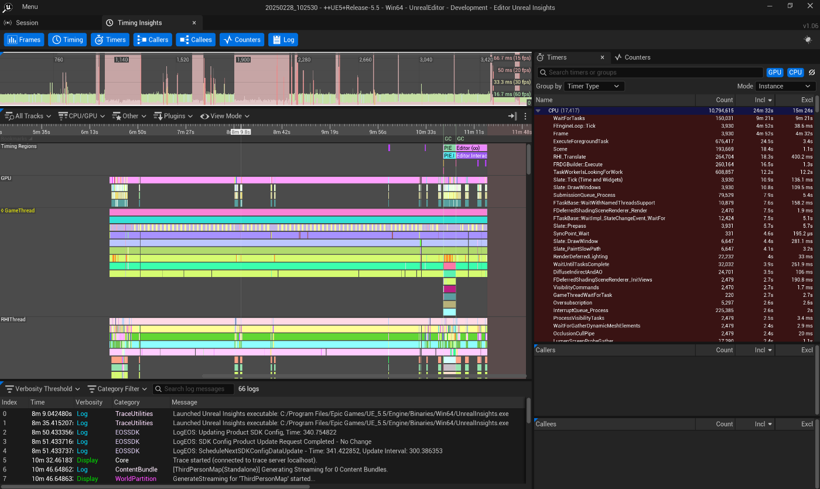The height and width of the screenshot is (489, 820).
Task: Select the FEngineLoop::Tick timer row
Action: (x=674, y=126)
